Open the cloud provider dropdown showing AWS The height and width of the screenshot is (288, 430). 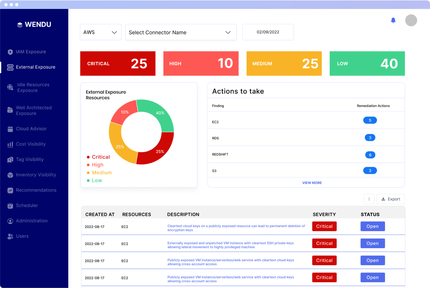tap(100, 32)
